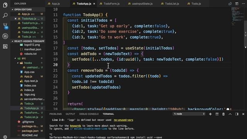Open the Debug view icon
Image resolution: width=247 pixels, height=139 pixels.
pyautogui.click(x=5, y=36)
